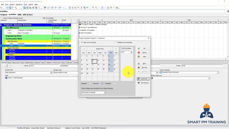Click the green globe icon ending the toolbar
Screen dimensions: 229x129
[117, 8]
